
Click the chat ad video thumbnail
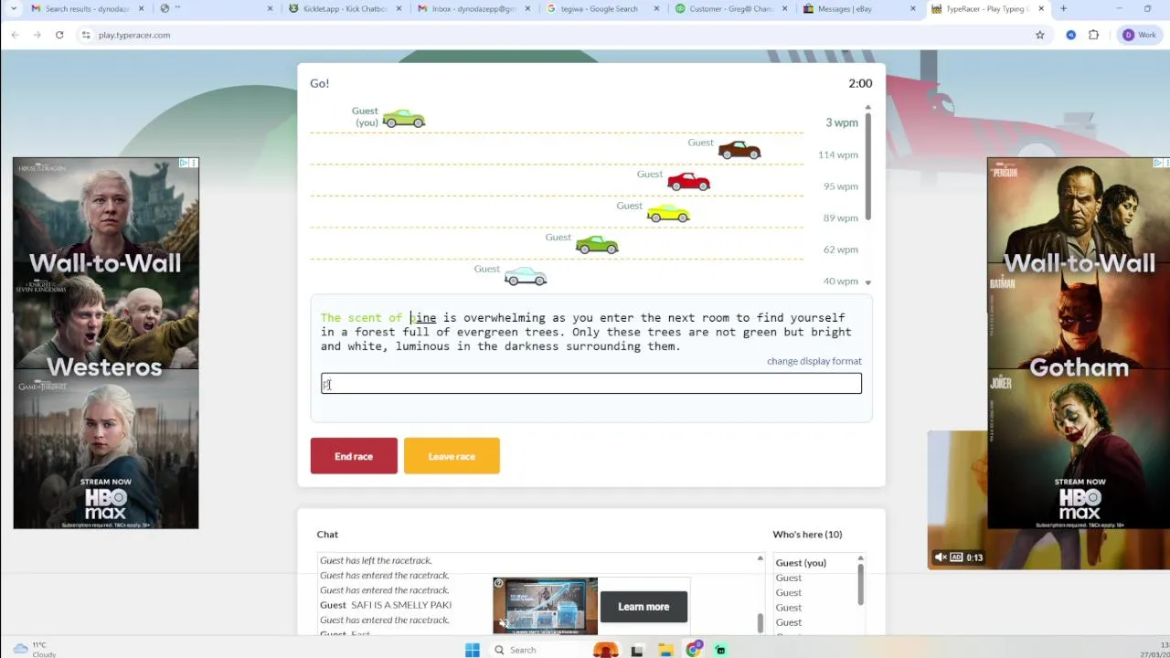pos(545,605)
